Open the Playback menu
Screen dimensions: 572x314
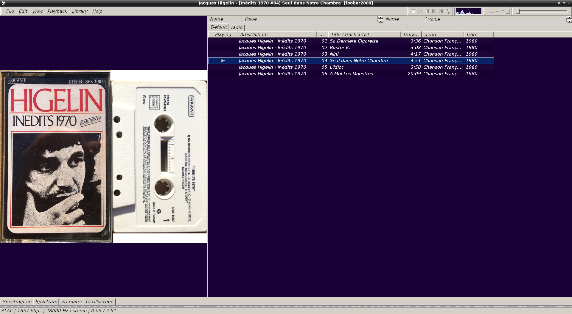57,11
